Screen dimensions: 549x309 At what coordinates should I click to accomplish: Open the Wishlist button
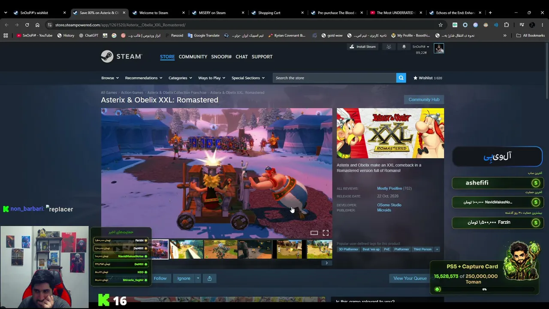[427, 78]
